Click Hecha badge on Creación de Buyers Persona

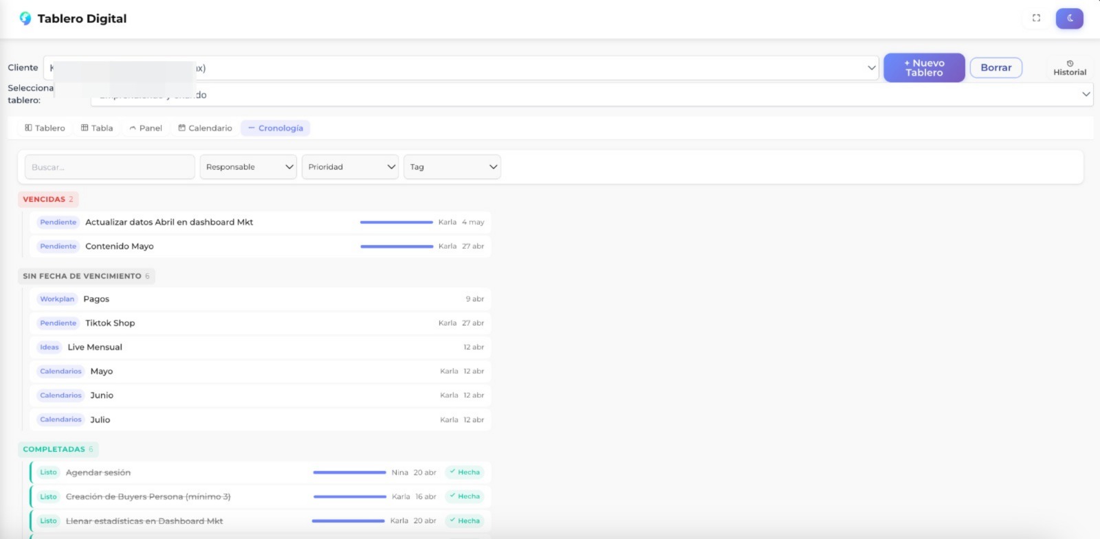point(465,496)
